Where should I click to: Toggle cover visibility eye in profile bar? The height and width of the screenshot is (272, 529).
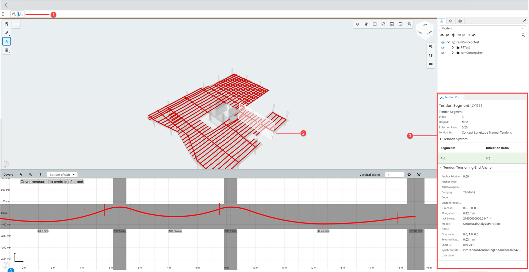[40, 175]
